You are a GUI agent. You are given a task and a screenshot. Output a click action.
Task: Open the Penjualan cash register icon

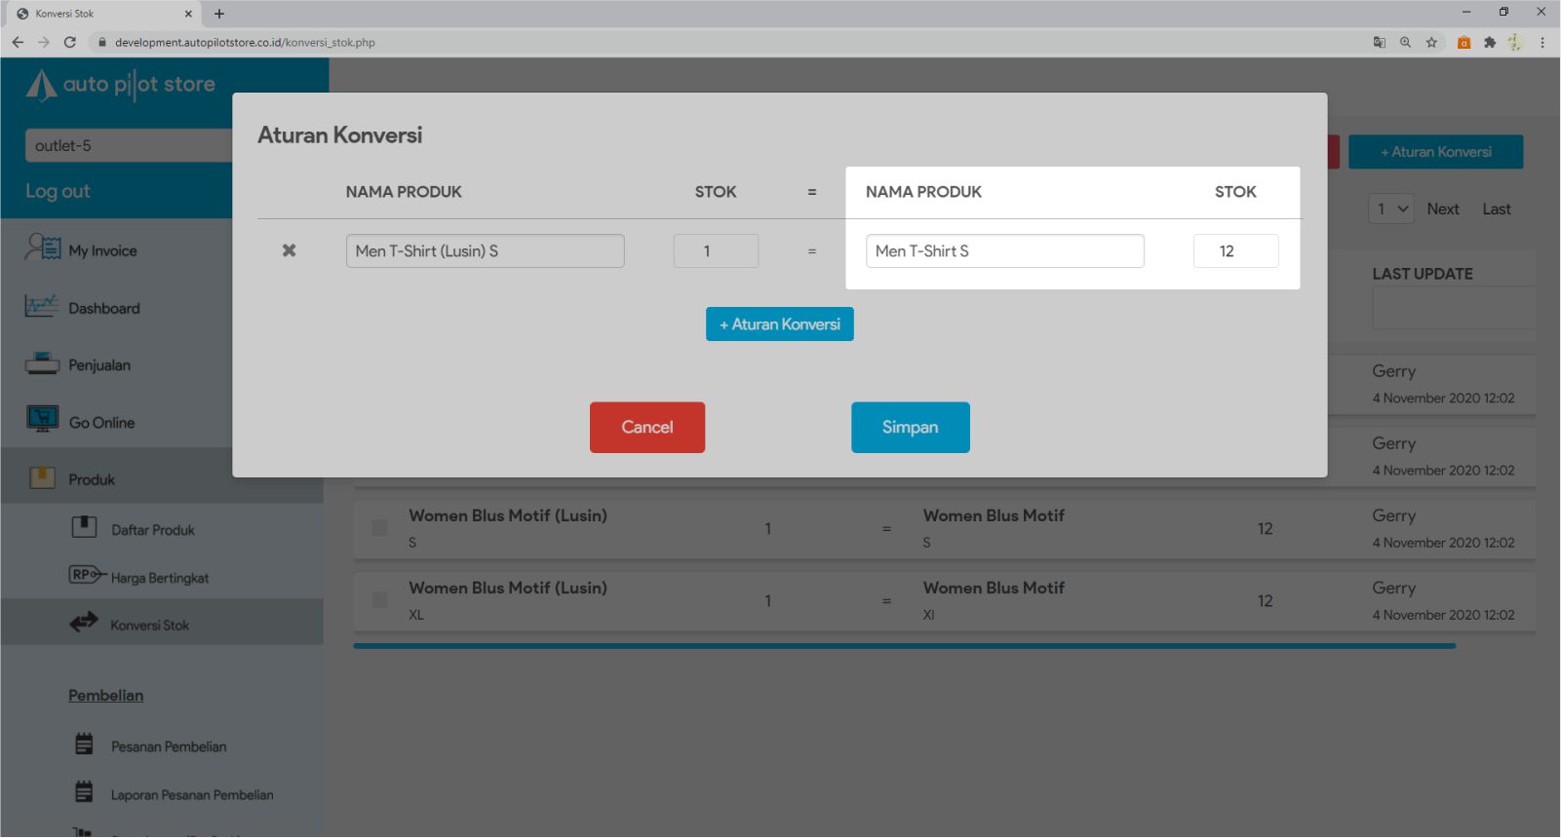click(41, 364)
